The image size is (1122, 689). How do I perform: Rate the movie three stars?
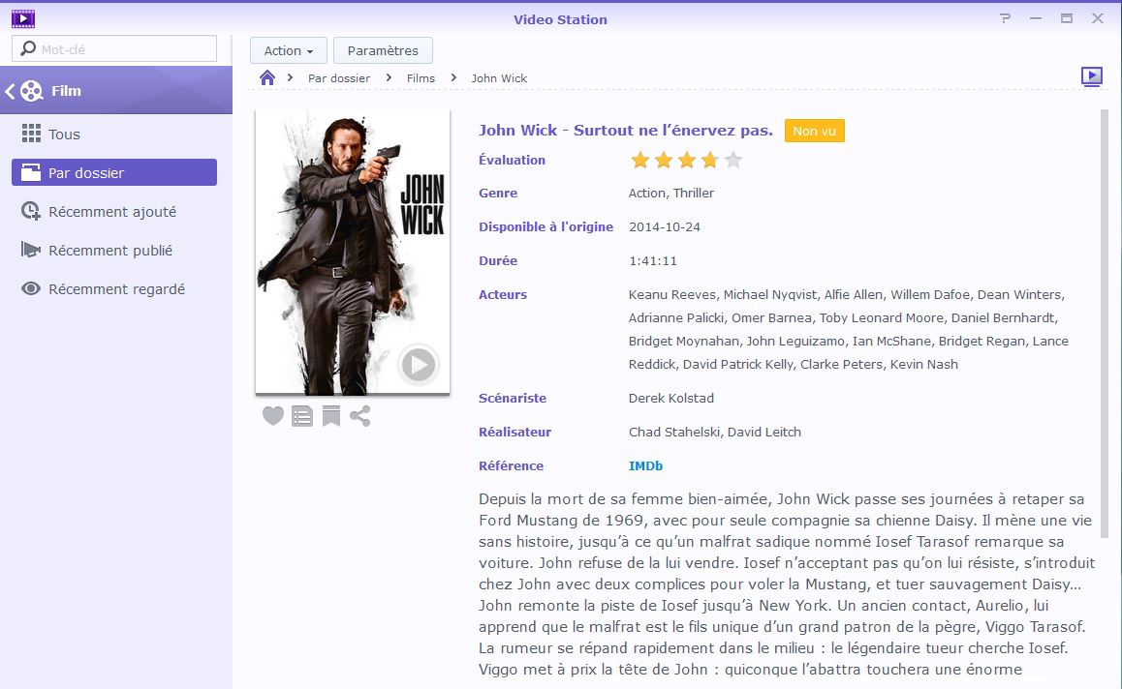(686, 160)
